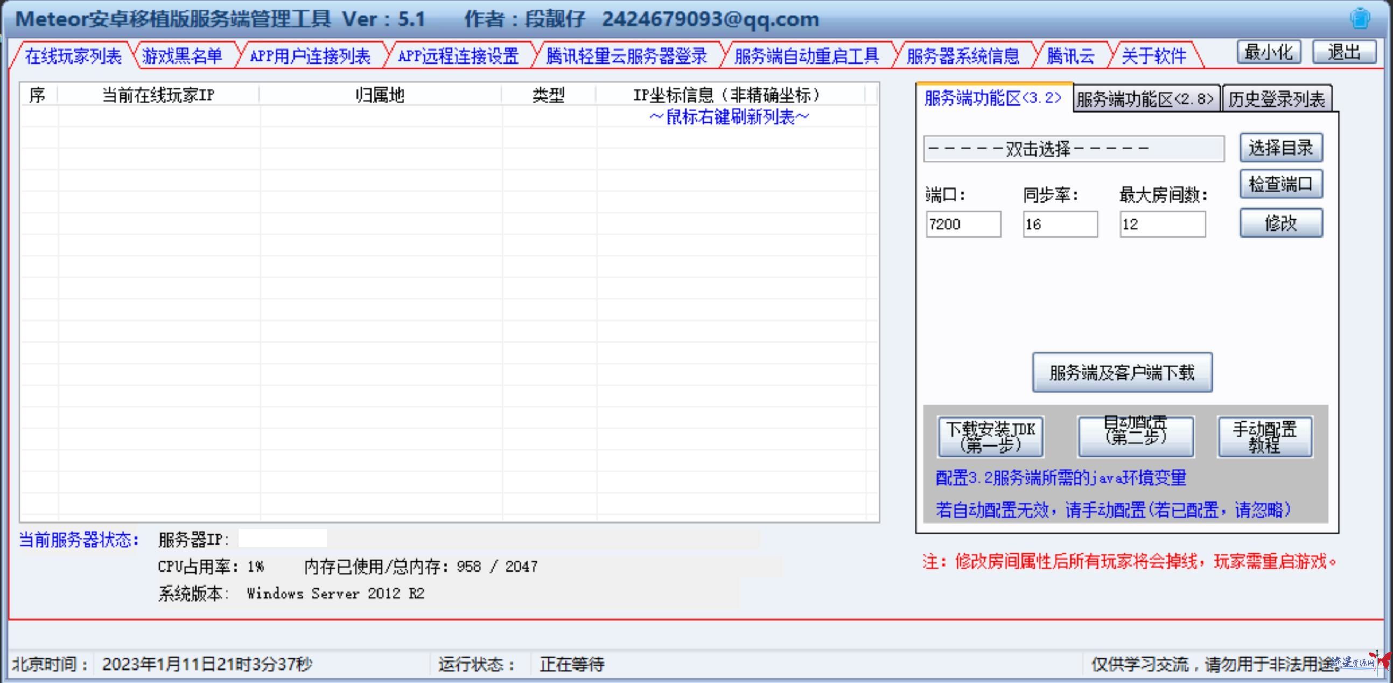Viewport: 1393px width, 683px height.
Task: Click the 退出 button
Action: tap(1345, 52)
